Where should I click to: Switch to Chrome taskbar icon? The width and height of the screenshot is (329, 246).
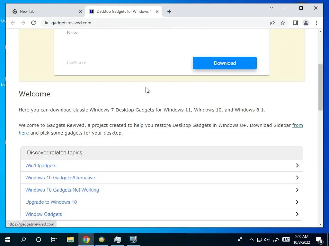(x=86, y=239)
